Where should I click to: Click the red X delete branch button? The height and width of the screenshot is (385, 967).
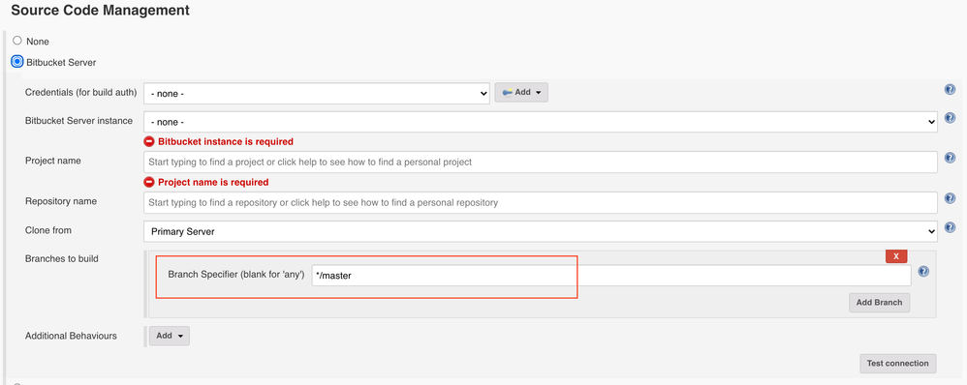pyautogui.click(x=896, y=256)
